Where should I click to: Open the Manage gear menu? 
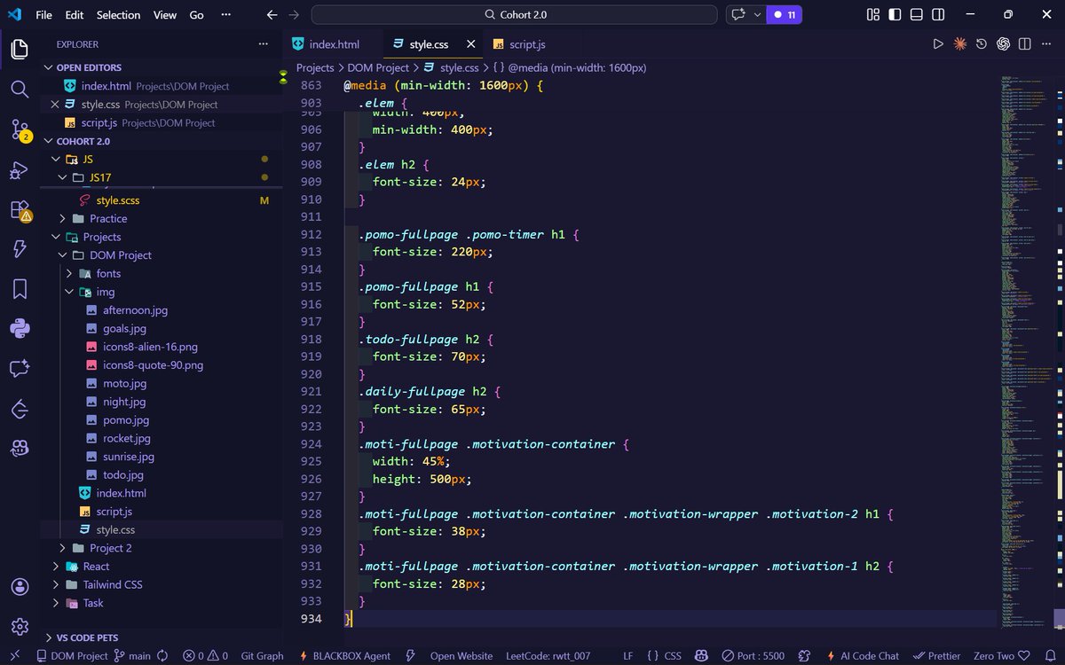pyautogui.click(x=20, y=627)
